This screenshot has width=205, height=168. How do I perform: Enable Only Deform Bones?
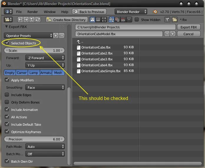coord(7,102)
